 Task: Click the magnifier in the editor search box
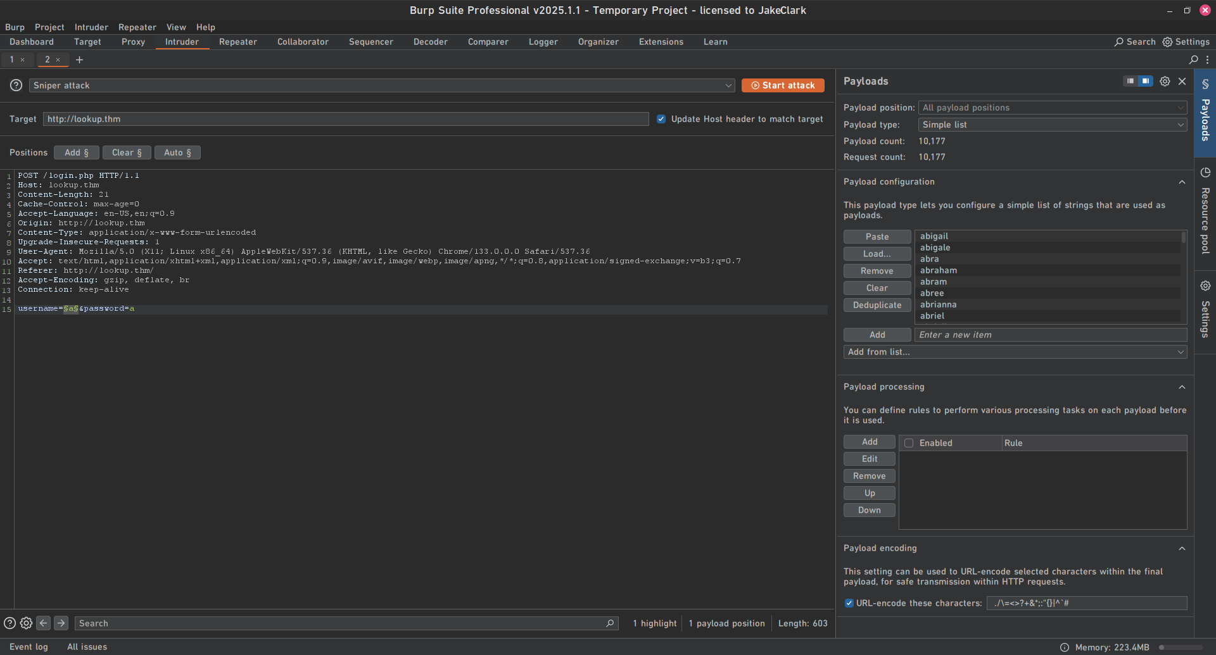tap(610, 623)
